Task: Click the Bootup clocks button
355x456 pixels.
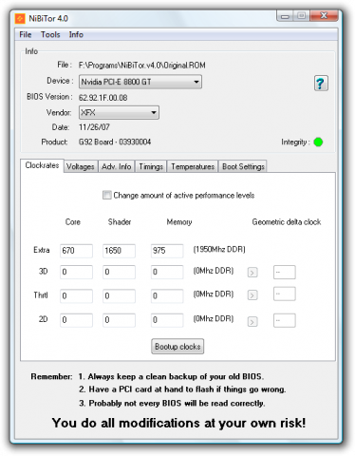Action: pos(177,347)
